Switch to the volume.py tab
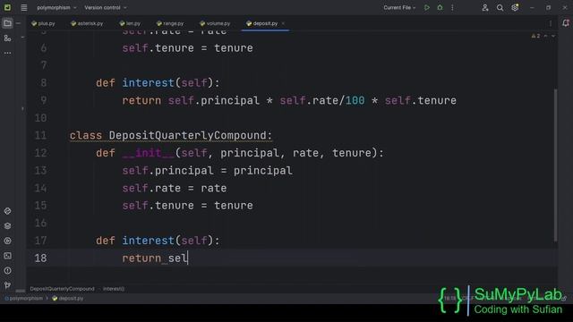Screen dimensions: 573x322 [215, 23]
